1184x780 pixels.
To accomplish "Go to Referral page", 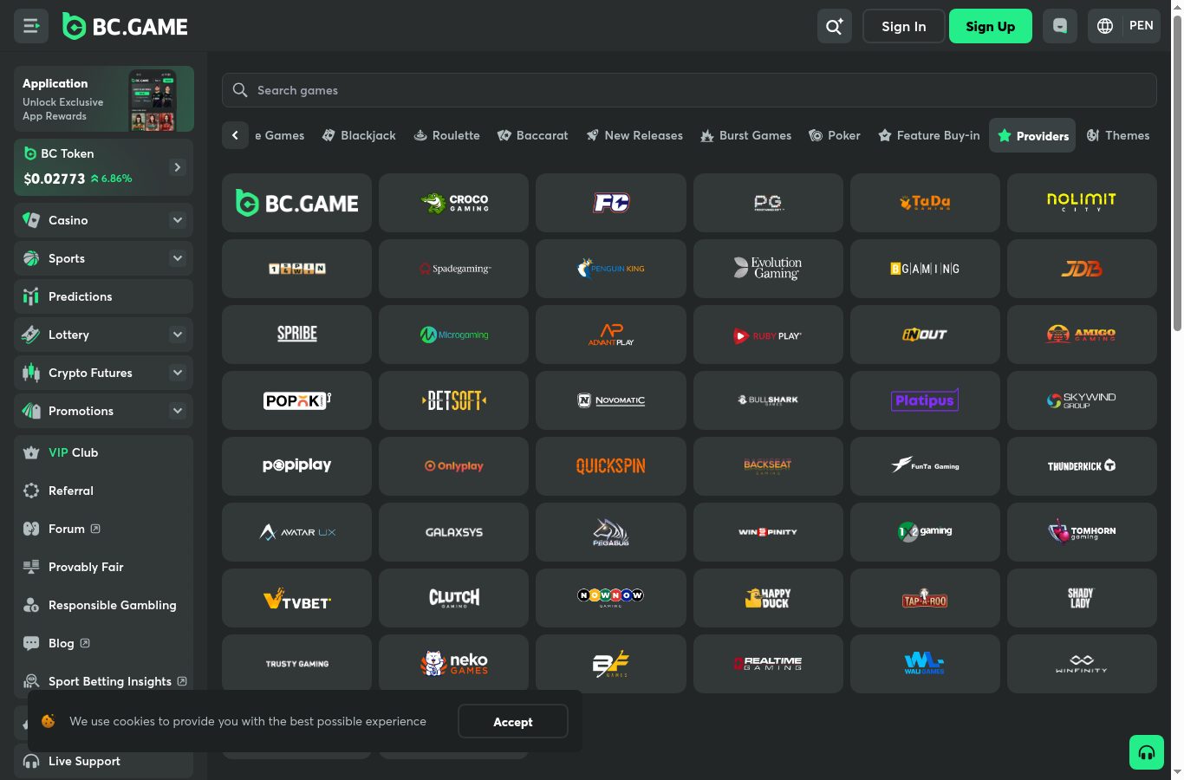I will pos(103,491).
